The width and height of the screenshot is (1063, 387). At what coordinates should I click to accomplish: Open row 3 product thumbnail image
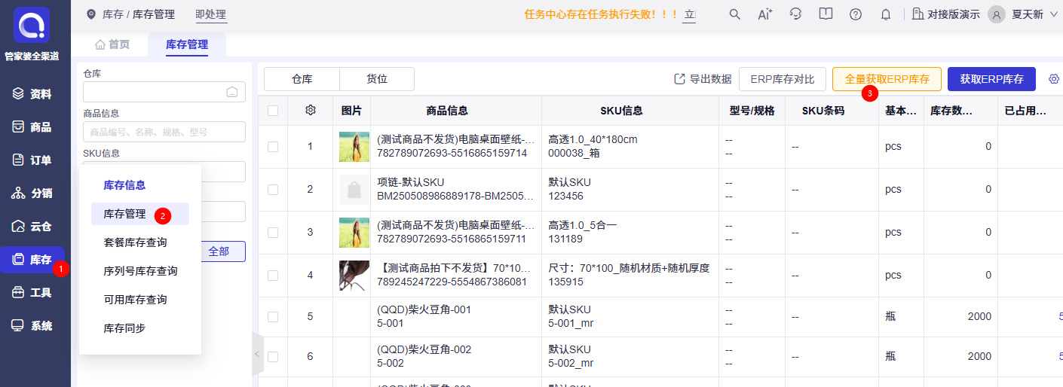pos(354,233)
